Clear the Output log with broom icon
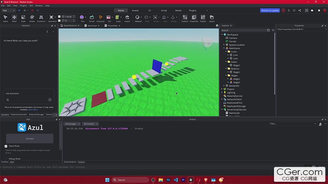 320,124
